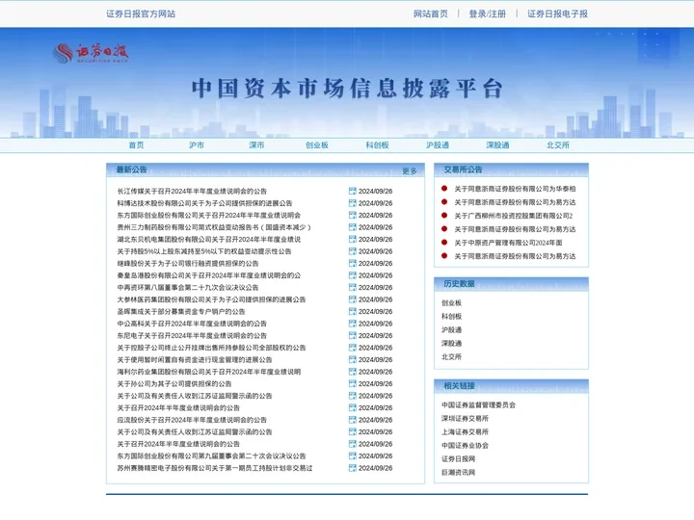Click document icon beside 继峰股份 announcement
Viewport: 694px width, 520px height.
(x=353, y=263)
